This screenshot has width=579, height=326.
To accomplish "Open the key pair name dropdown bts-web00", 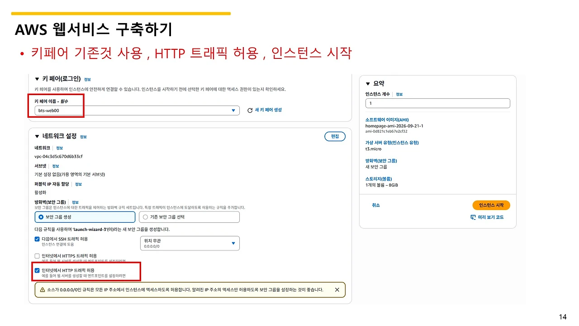I will [x=137, y=110].
